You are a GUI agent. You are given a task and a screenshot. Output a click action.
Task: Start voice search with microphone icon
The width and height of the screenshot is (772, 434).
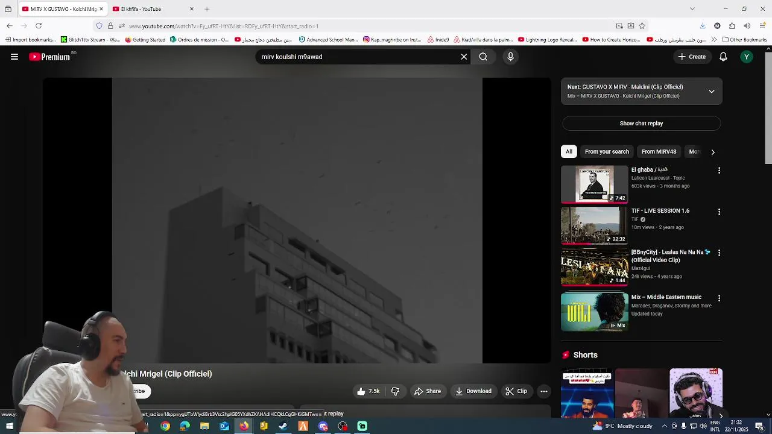tap(510, 57)
